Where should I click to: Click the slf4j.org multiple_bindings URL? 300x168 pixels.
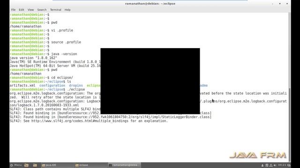[80, 121]
